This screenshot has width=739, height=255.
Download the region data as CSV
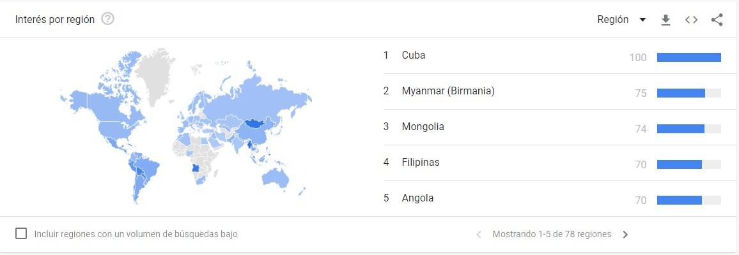click(x=665, y=20)
